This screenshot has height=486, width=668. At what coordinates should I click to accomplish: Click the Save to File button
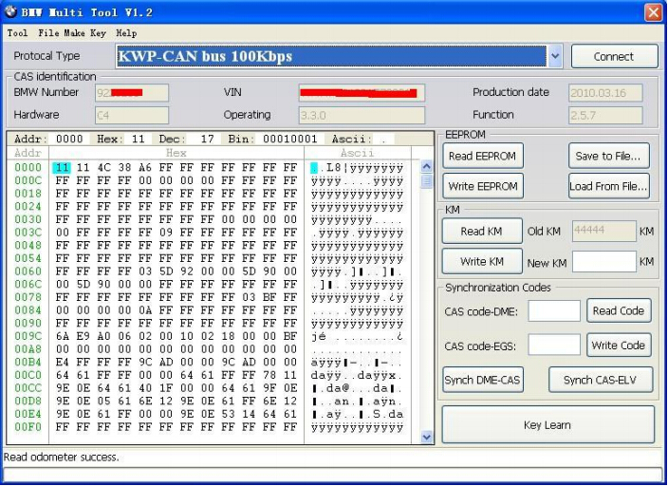click(608, 156)
